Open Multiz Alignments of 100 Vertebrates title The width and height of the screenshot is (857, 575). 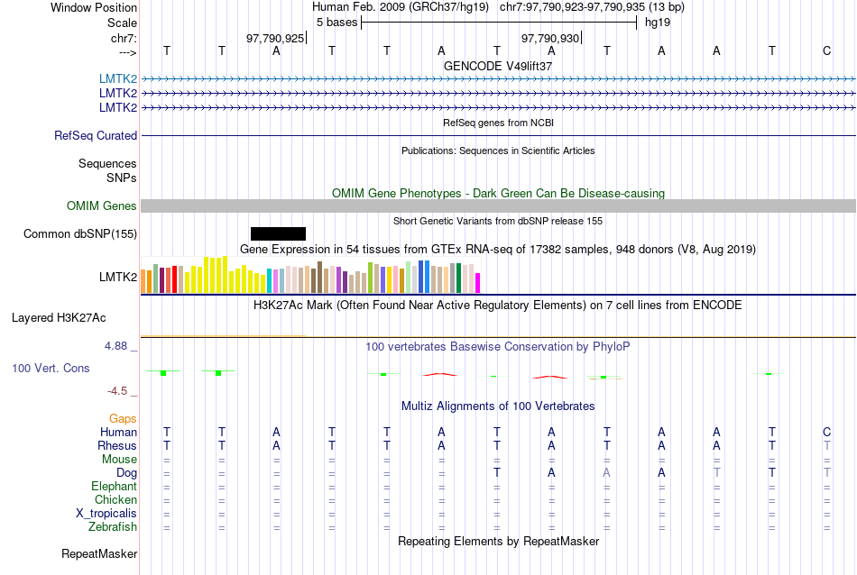[x=498, y=406]
